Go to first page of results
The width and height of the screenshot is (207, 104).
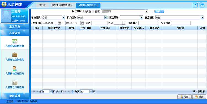point(34,92)
